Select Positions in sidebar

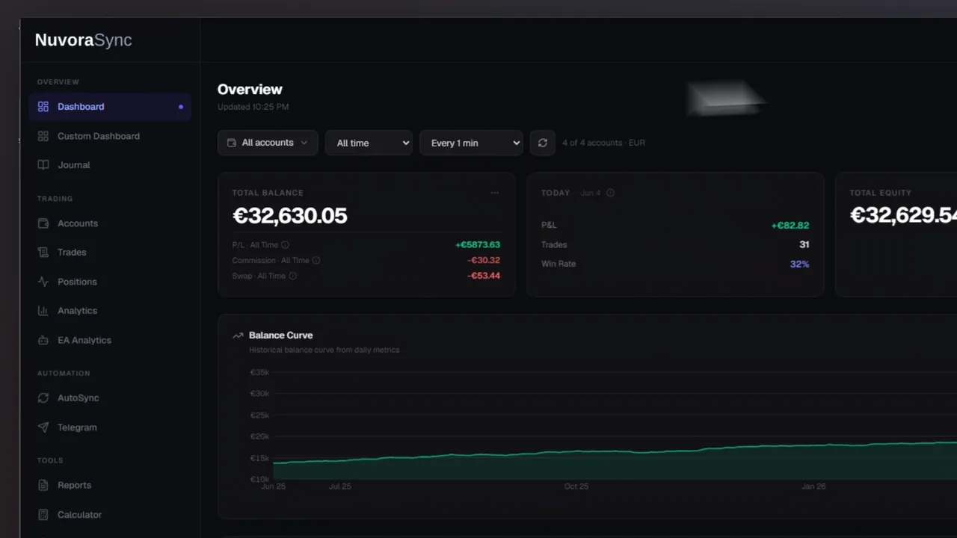[x=110, y=282]
